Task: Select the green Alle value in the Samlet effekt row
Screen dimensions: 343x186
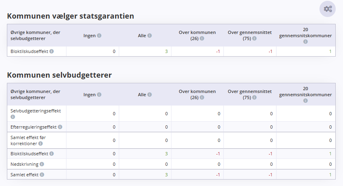Action: 166,175
